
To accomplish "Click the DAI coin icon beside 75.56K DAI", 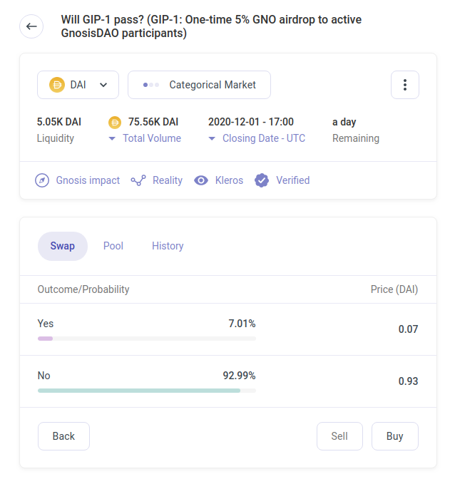I will pyautogui.click(x=115, y=123).
